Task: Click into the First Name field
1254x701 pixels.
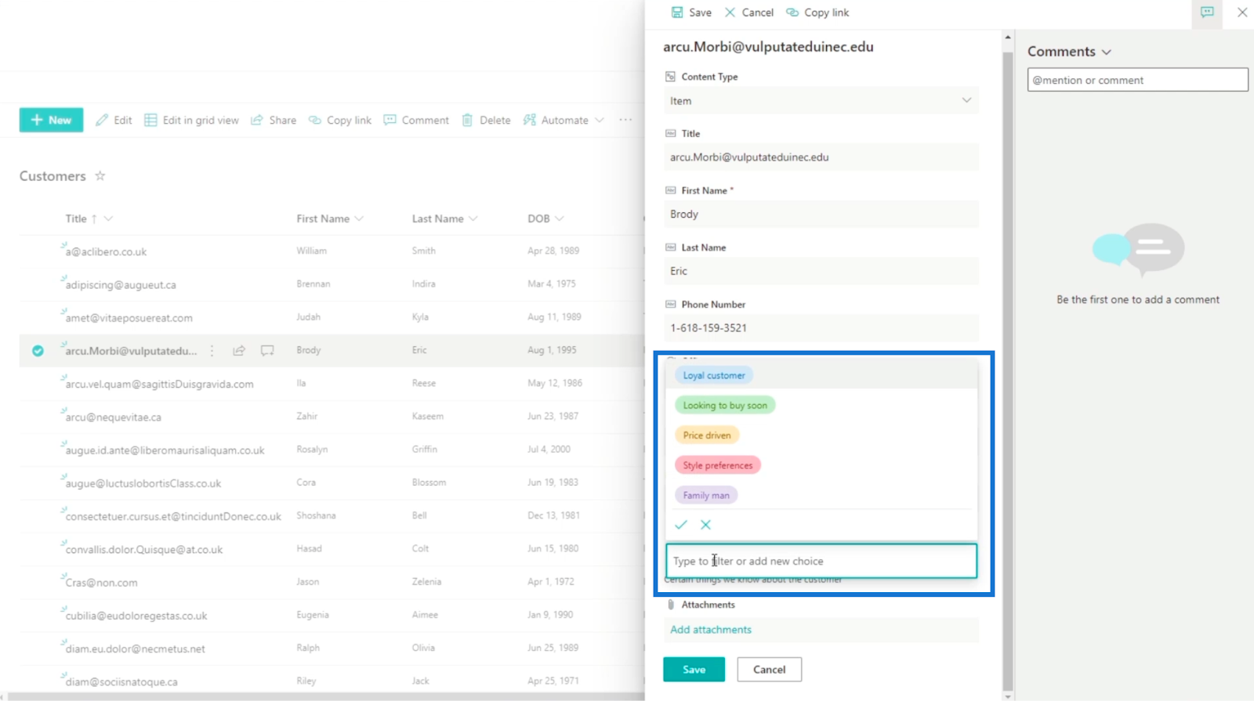Action: 821,214
